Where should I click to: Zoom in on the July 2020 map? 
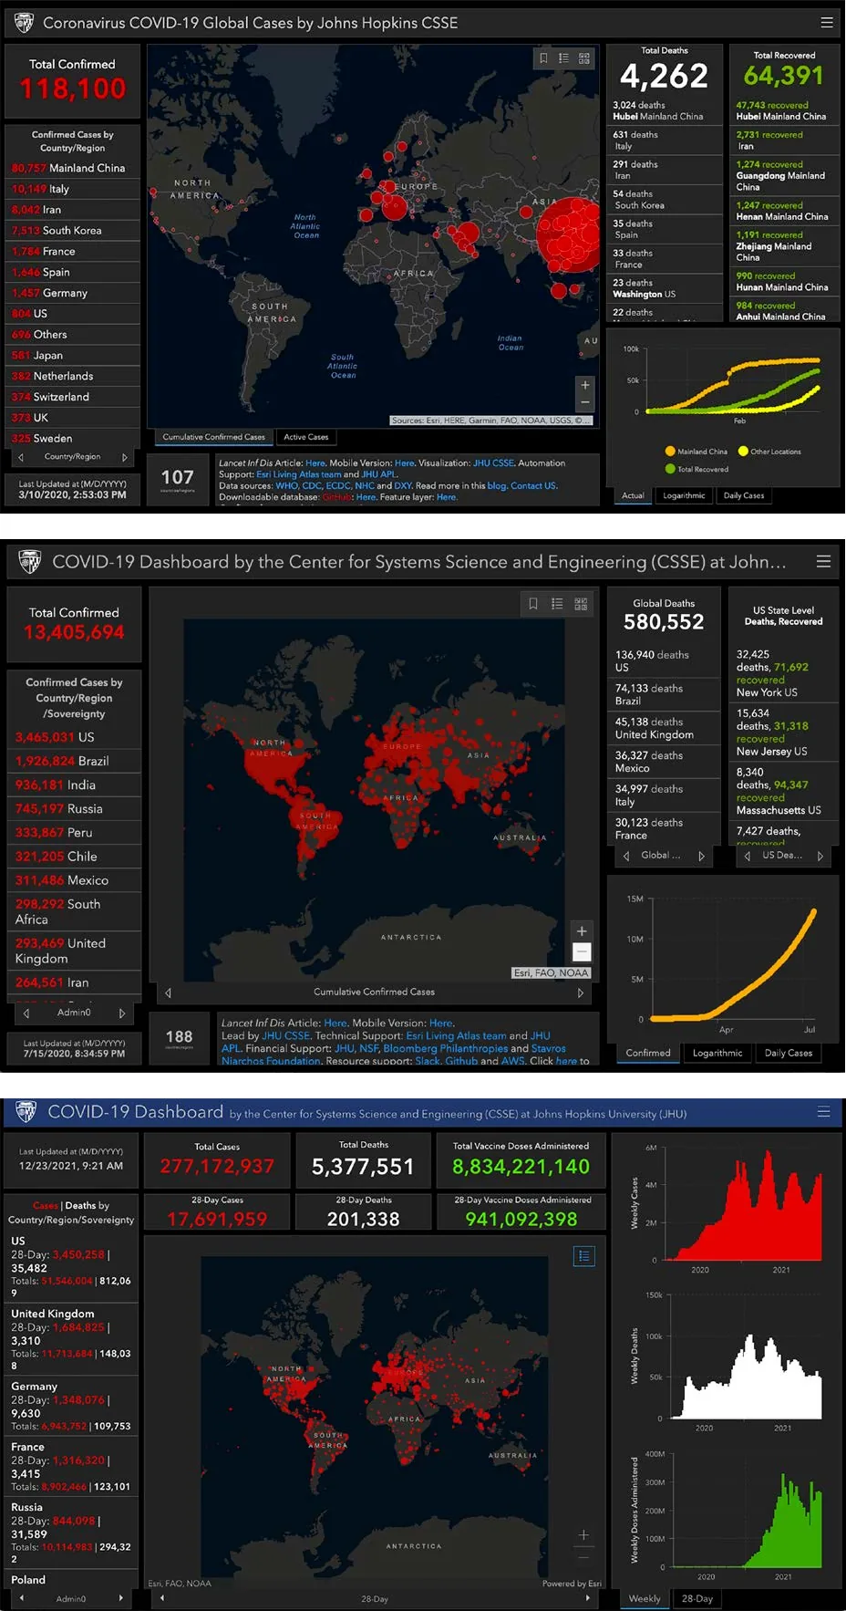(x=582, y=931)
